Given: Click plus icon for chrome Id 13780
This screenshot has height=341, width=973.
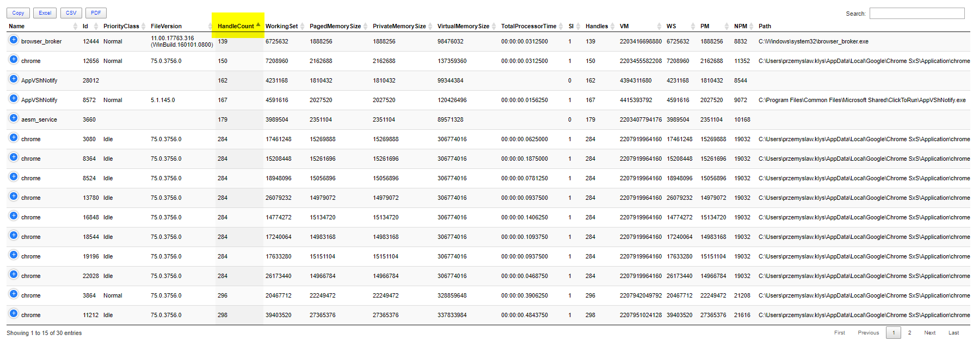Looking at the screenshot, I should click(x=14, y=196).
